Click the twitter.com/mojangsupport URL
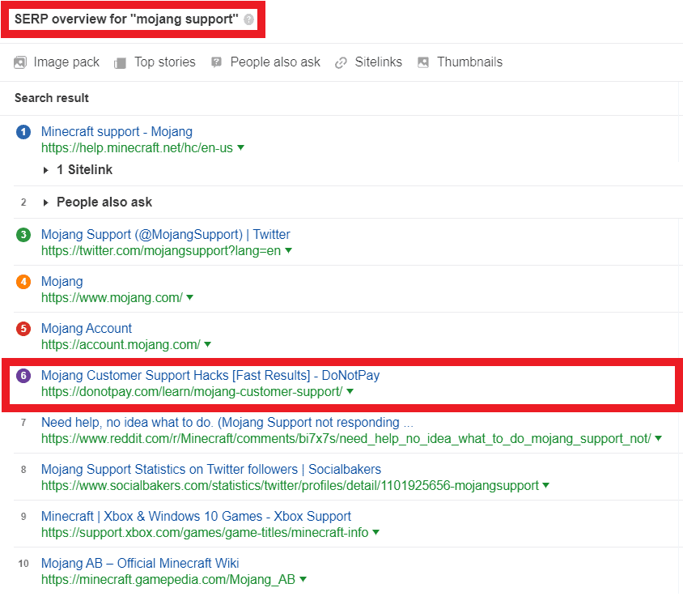The width and height of the screenshot is (683, 605). tap(161, 251)
